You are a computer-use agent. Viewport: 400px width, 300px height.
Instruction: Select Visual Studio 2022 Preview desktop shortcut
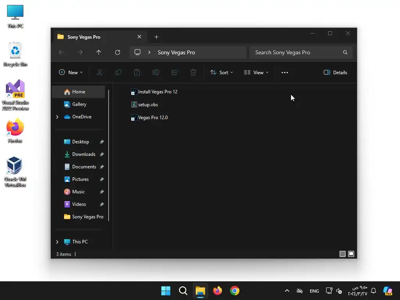[x=15, y=95]
